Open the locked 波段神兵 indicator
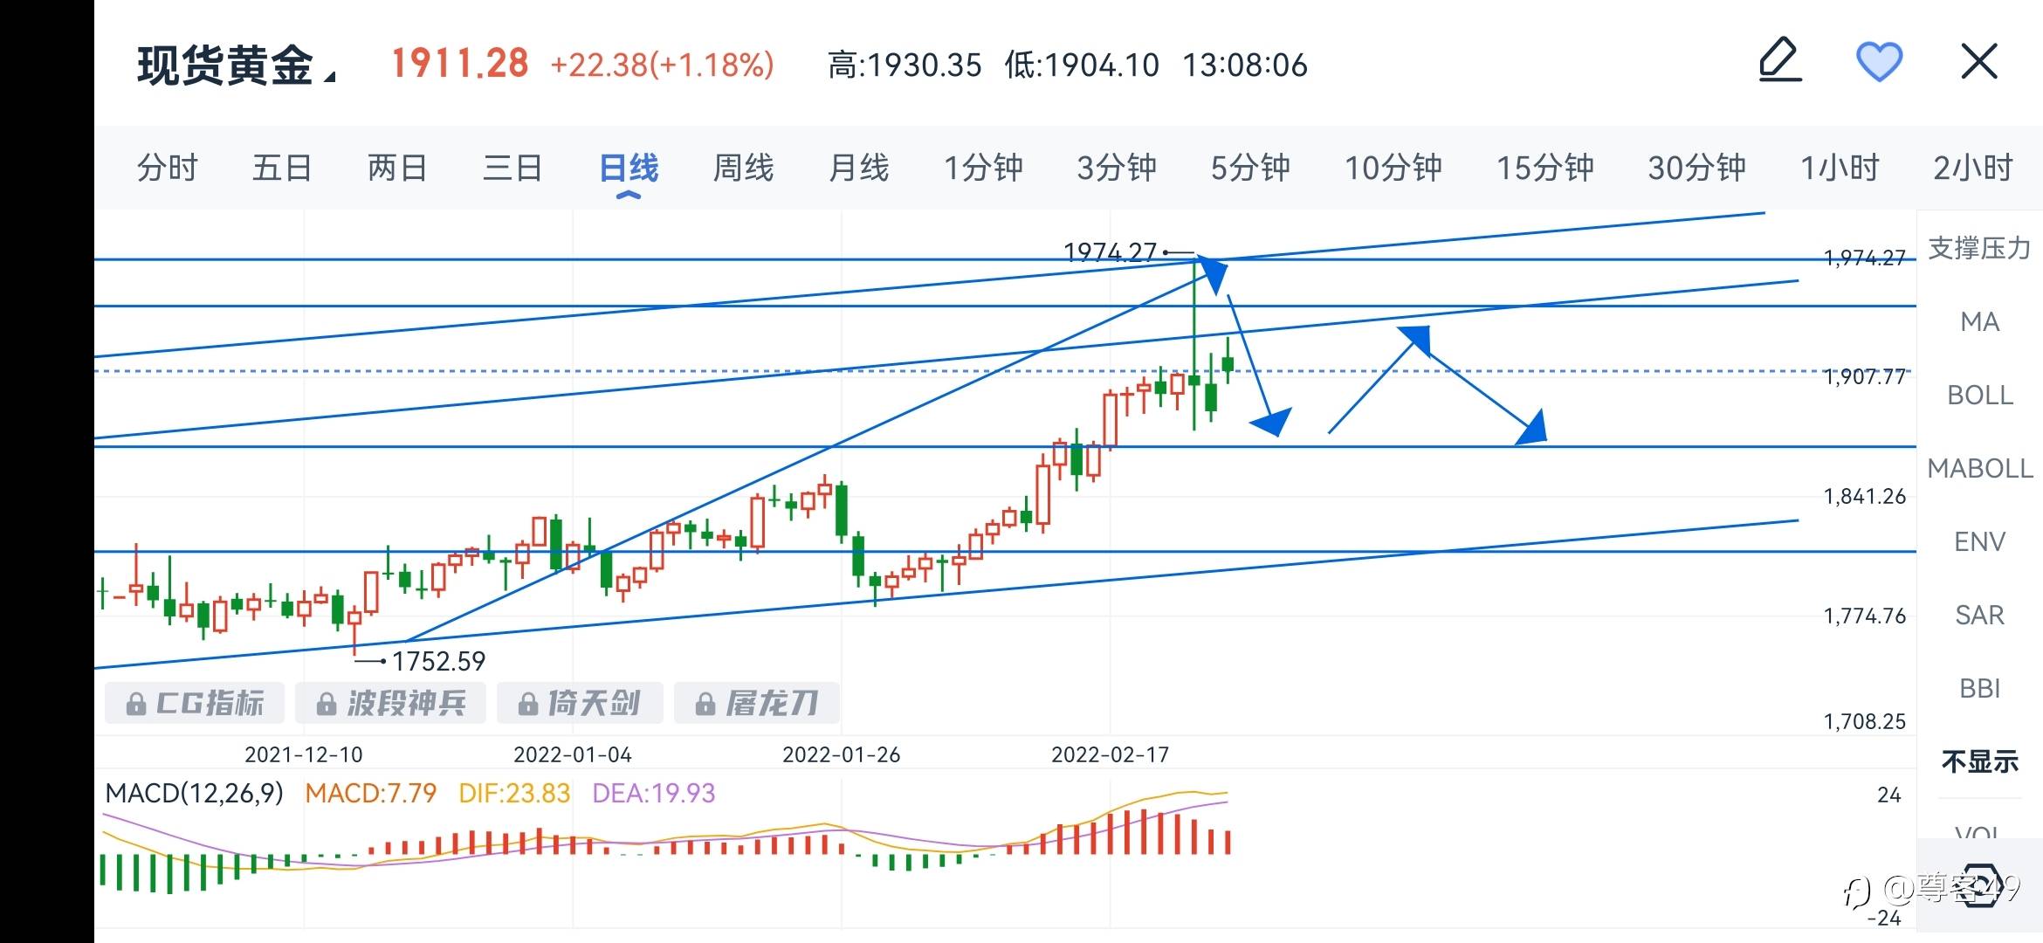2043x943 pixels. 390,703
